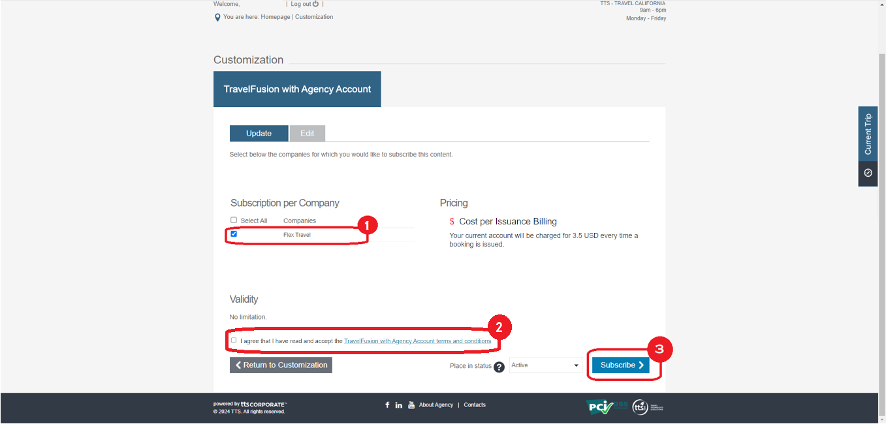Switch to the Update tab
This screenshot has height=424, width=886.
pos(259,133)
